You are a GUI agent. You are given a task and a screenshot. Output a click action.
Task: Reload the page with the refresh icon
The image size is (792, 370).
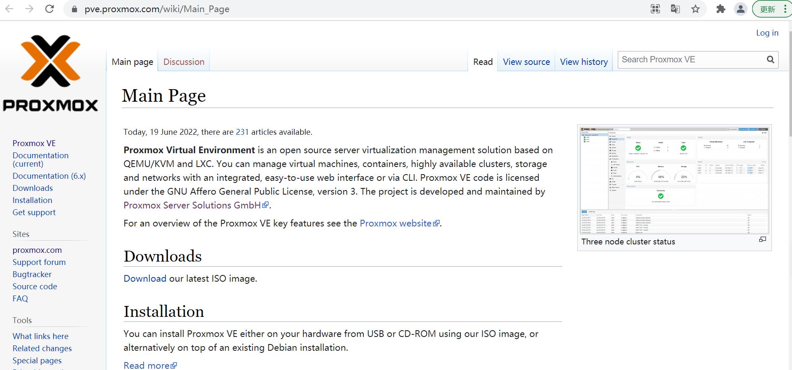49,9
